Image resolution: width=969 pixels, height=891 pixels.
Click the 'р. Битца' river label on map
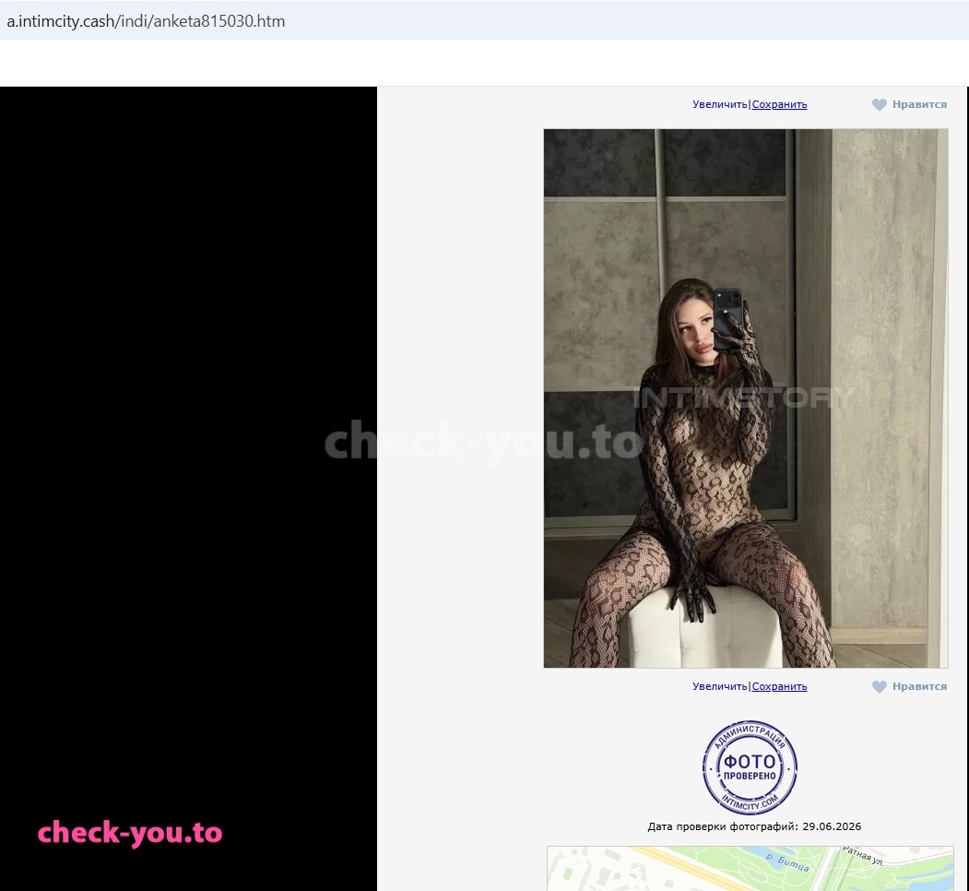[x=786, y=861]
